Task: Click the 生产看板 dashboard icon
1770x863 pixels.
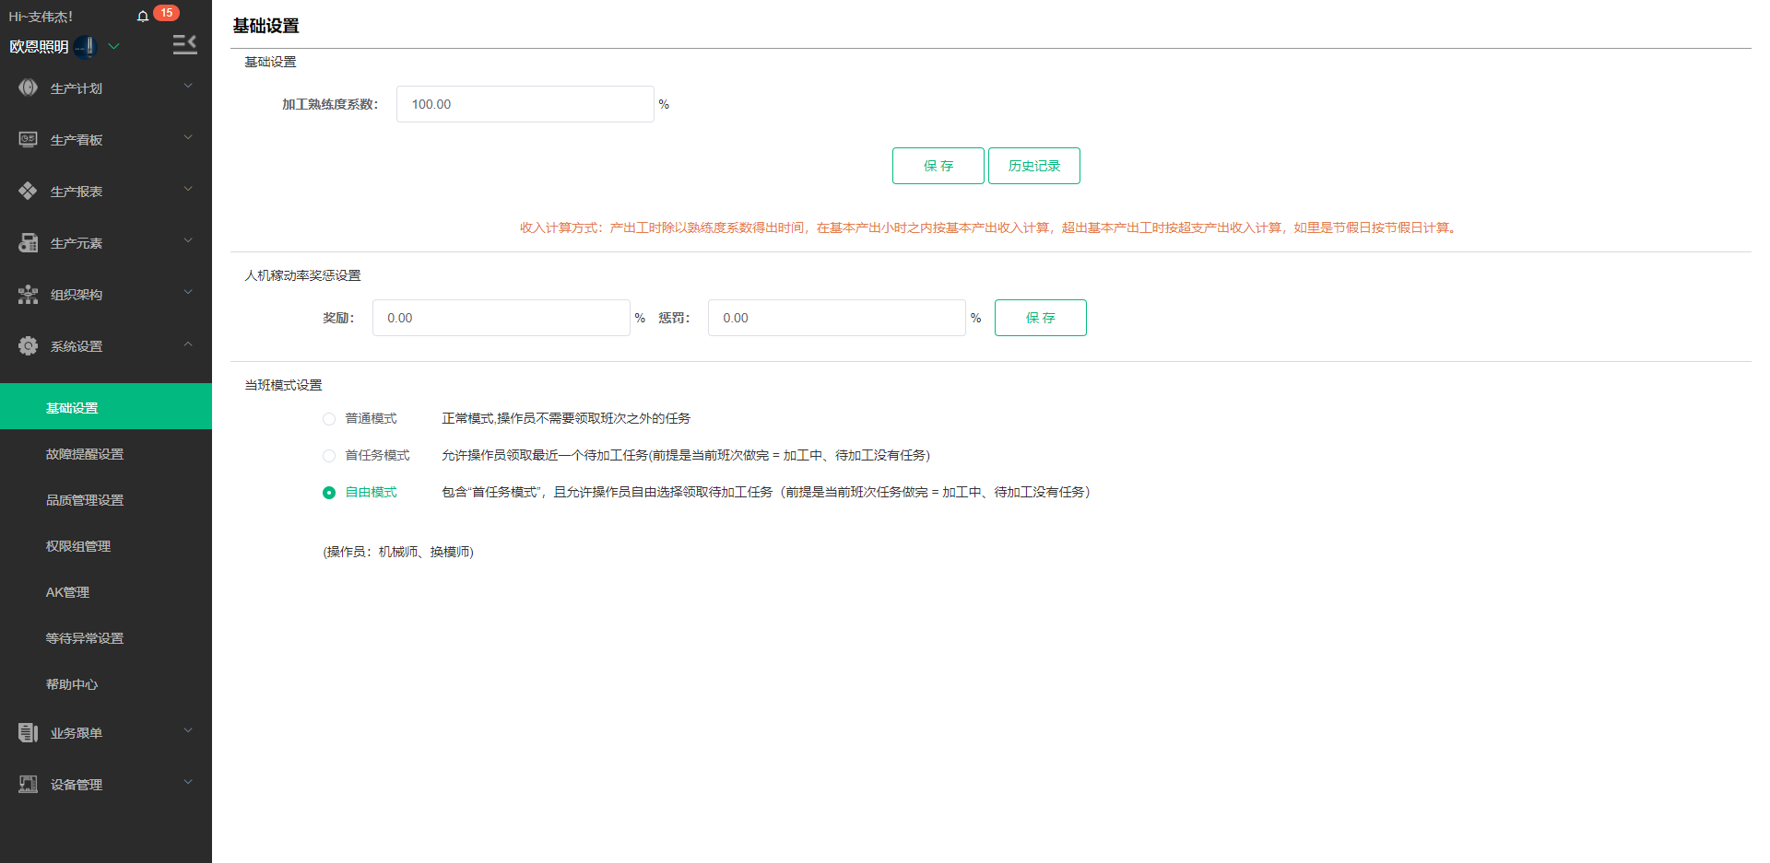Action: (29, 139)
